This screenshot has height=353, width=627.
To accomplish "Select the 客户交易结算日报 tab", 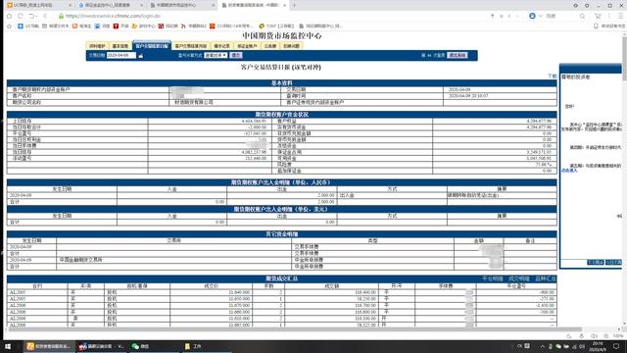I will click(152, 46).
